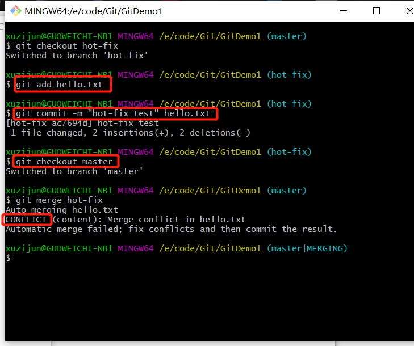The width and height of the screenshot is (414, 346).
Task: Click the git commit -m "hot-fix test" command
Action: pos(113,113)
